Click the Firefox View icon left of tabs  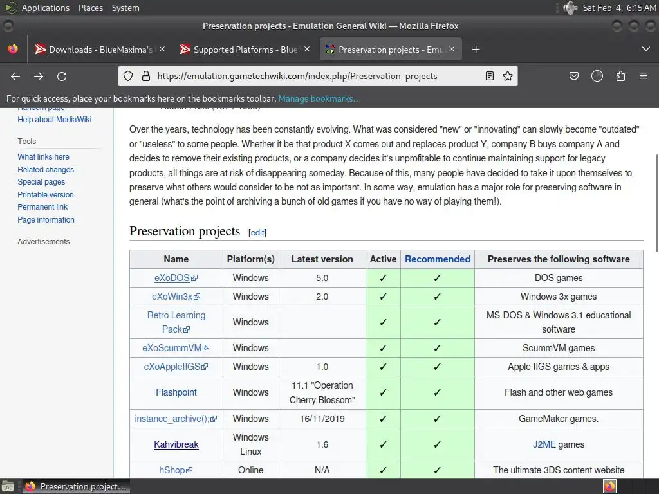[x=13, y=49]
